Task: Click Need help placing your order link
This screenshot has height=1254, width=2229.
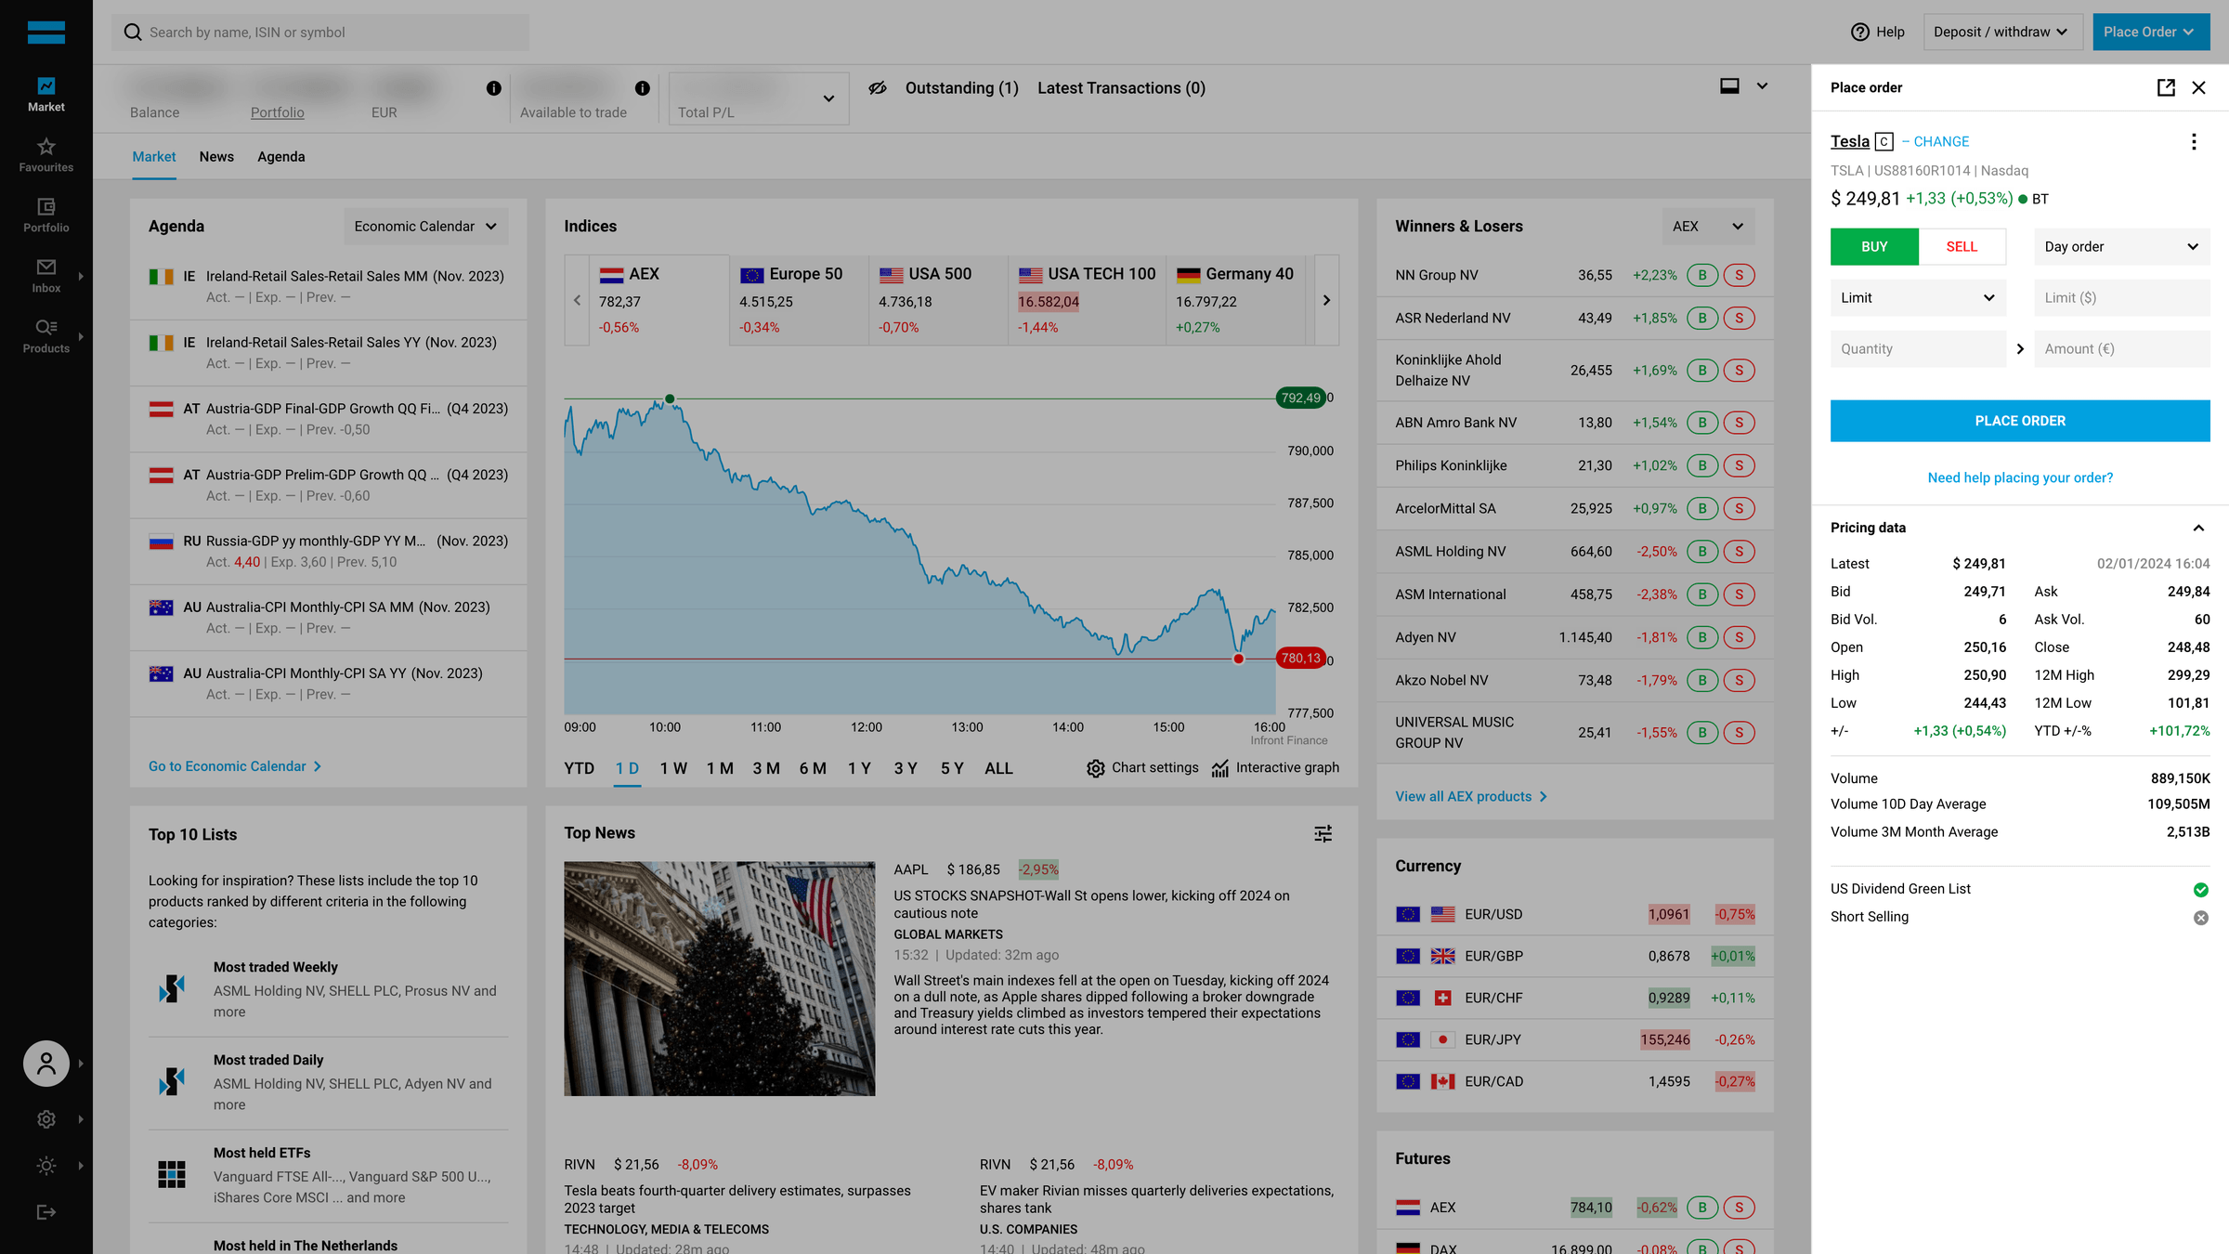Action: click(x=2020, y=477)
